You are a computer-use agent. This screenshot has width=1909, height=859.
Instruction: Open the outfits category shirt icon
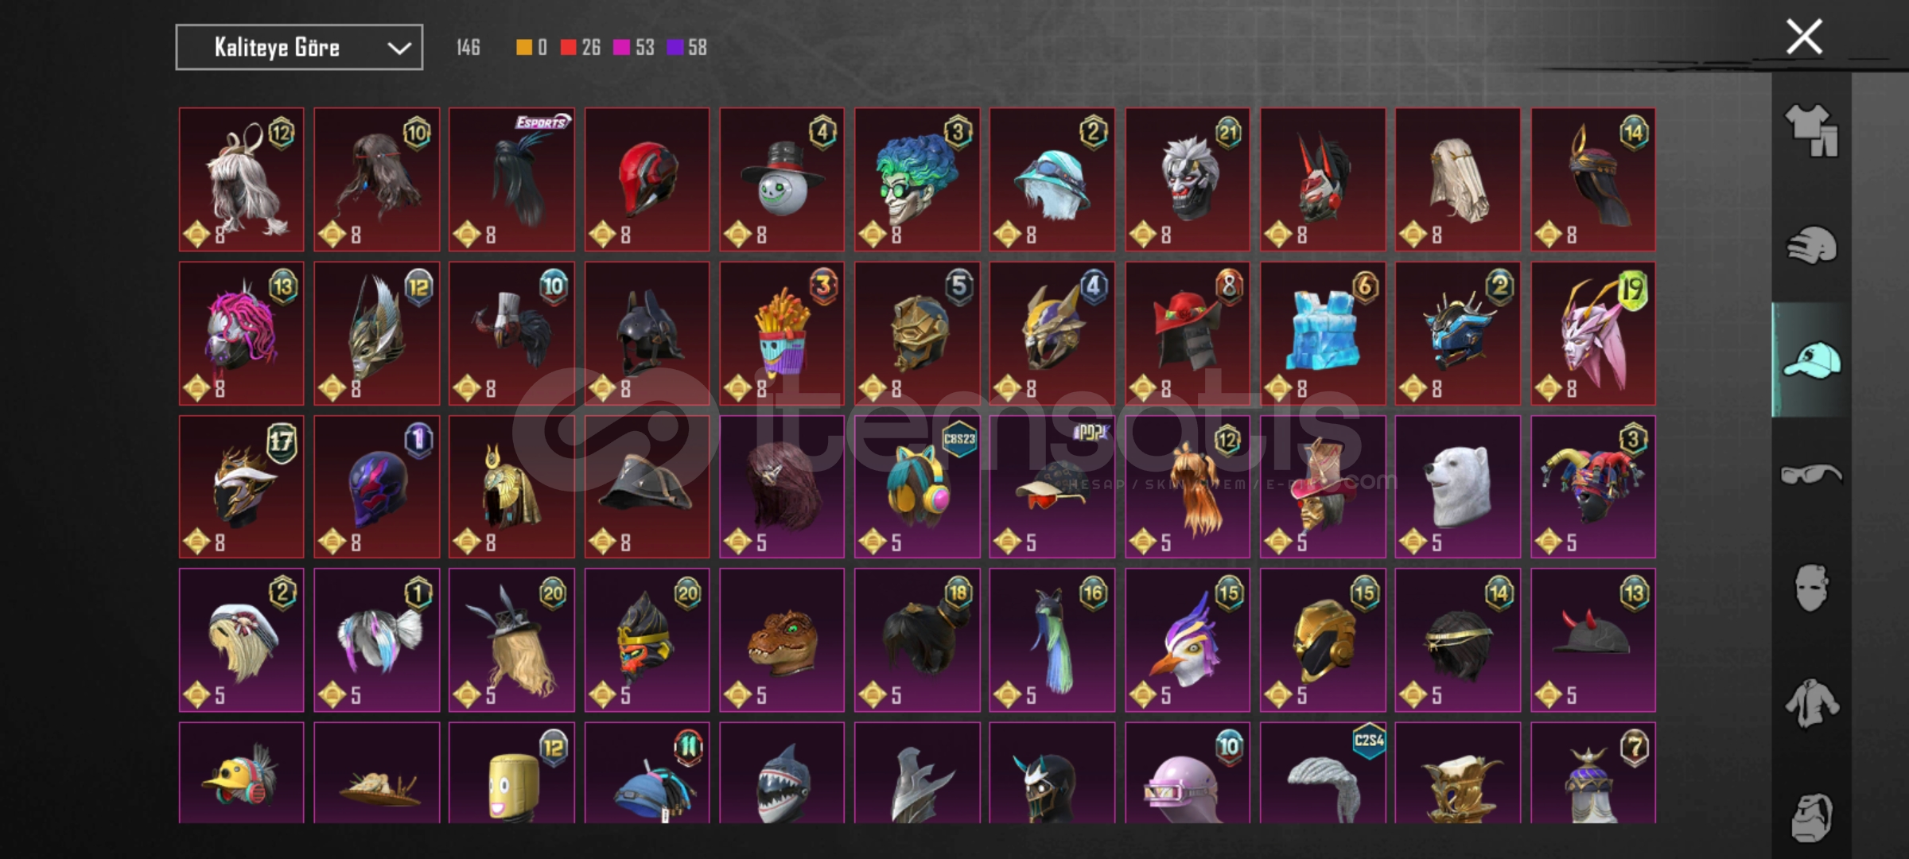click(1811, 130)
